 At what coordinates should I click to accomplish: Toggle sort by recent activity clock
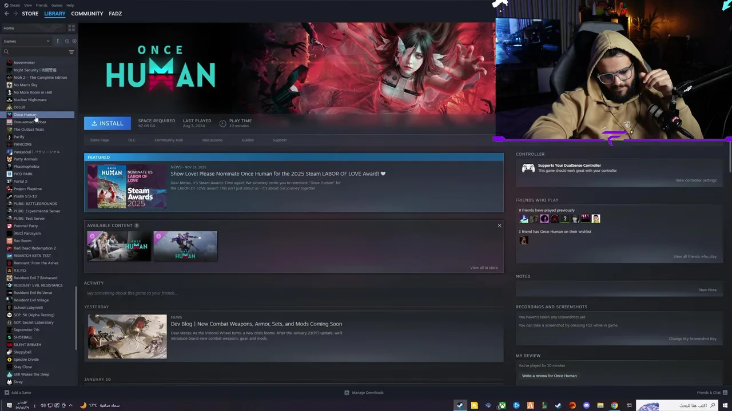click(x=67, y=41)
